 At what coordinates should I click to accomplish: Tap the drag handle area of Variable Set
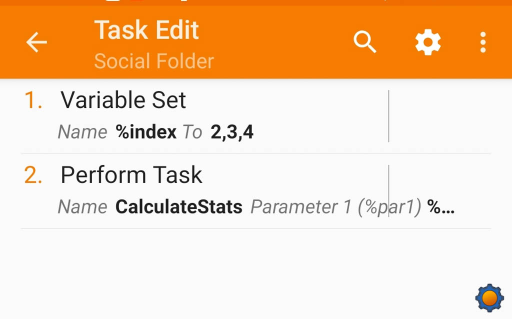pyautogui.click(x=440, y=116)
